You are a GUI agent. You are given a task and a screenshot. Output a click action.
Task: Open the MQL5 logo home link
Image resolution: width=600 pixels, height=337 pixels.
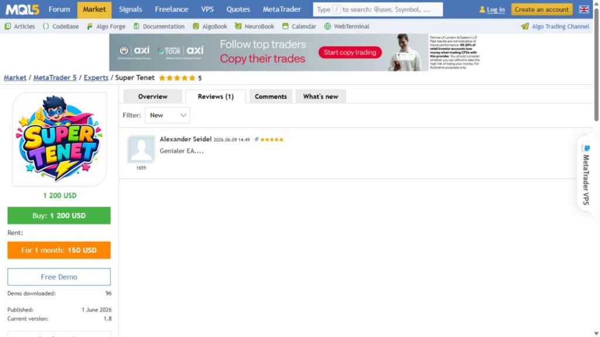(x=22, y=9)
